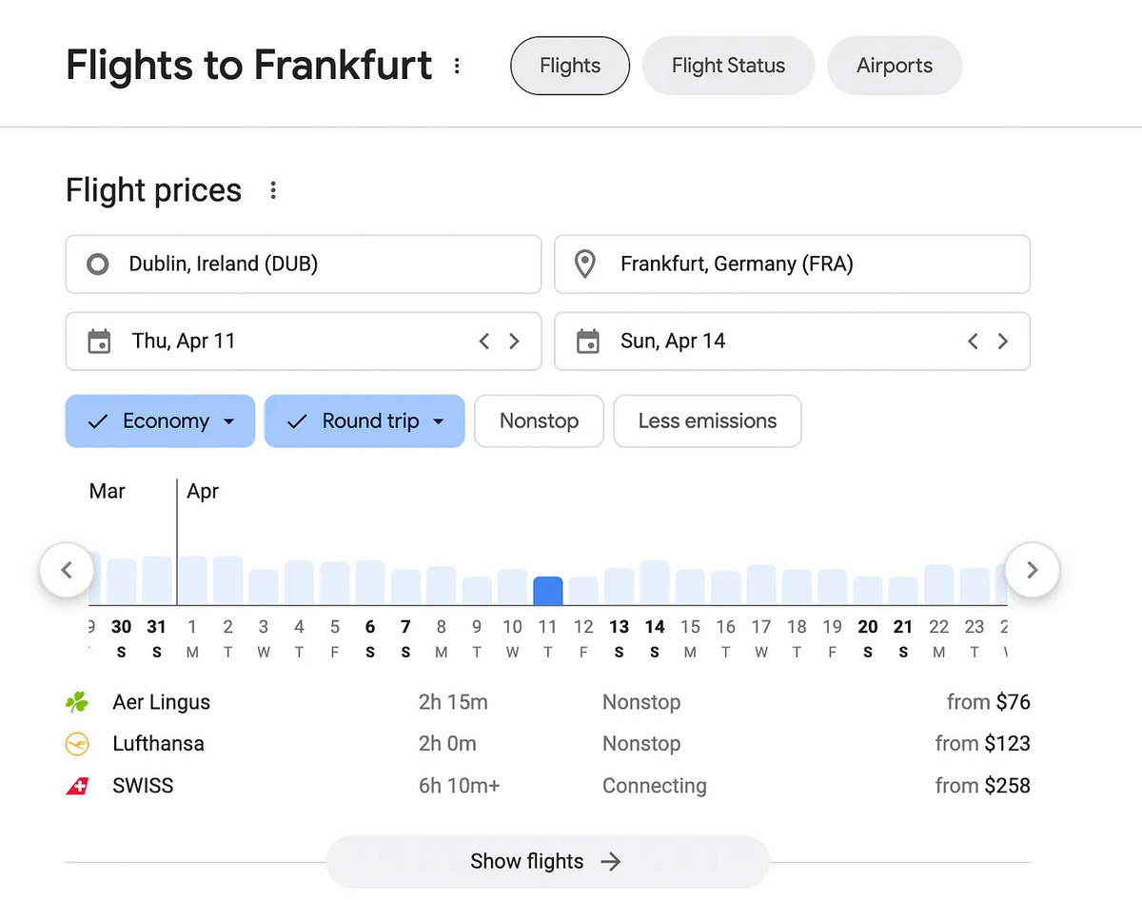Screen dimensions: 1142x900
Task: Click departure date calendar icon
Action: tap(99, 342)
